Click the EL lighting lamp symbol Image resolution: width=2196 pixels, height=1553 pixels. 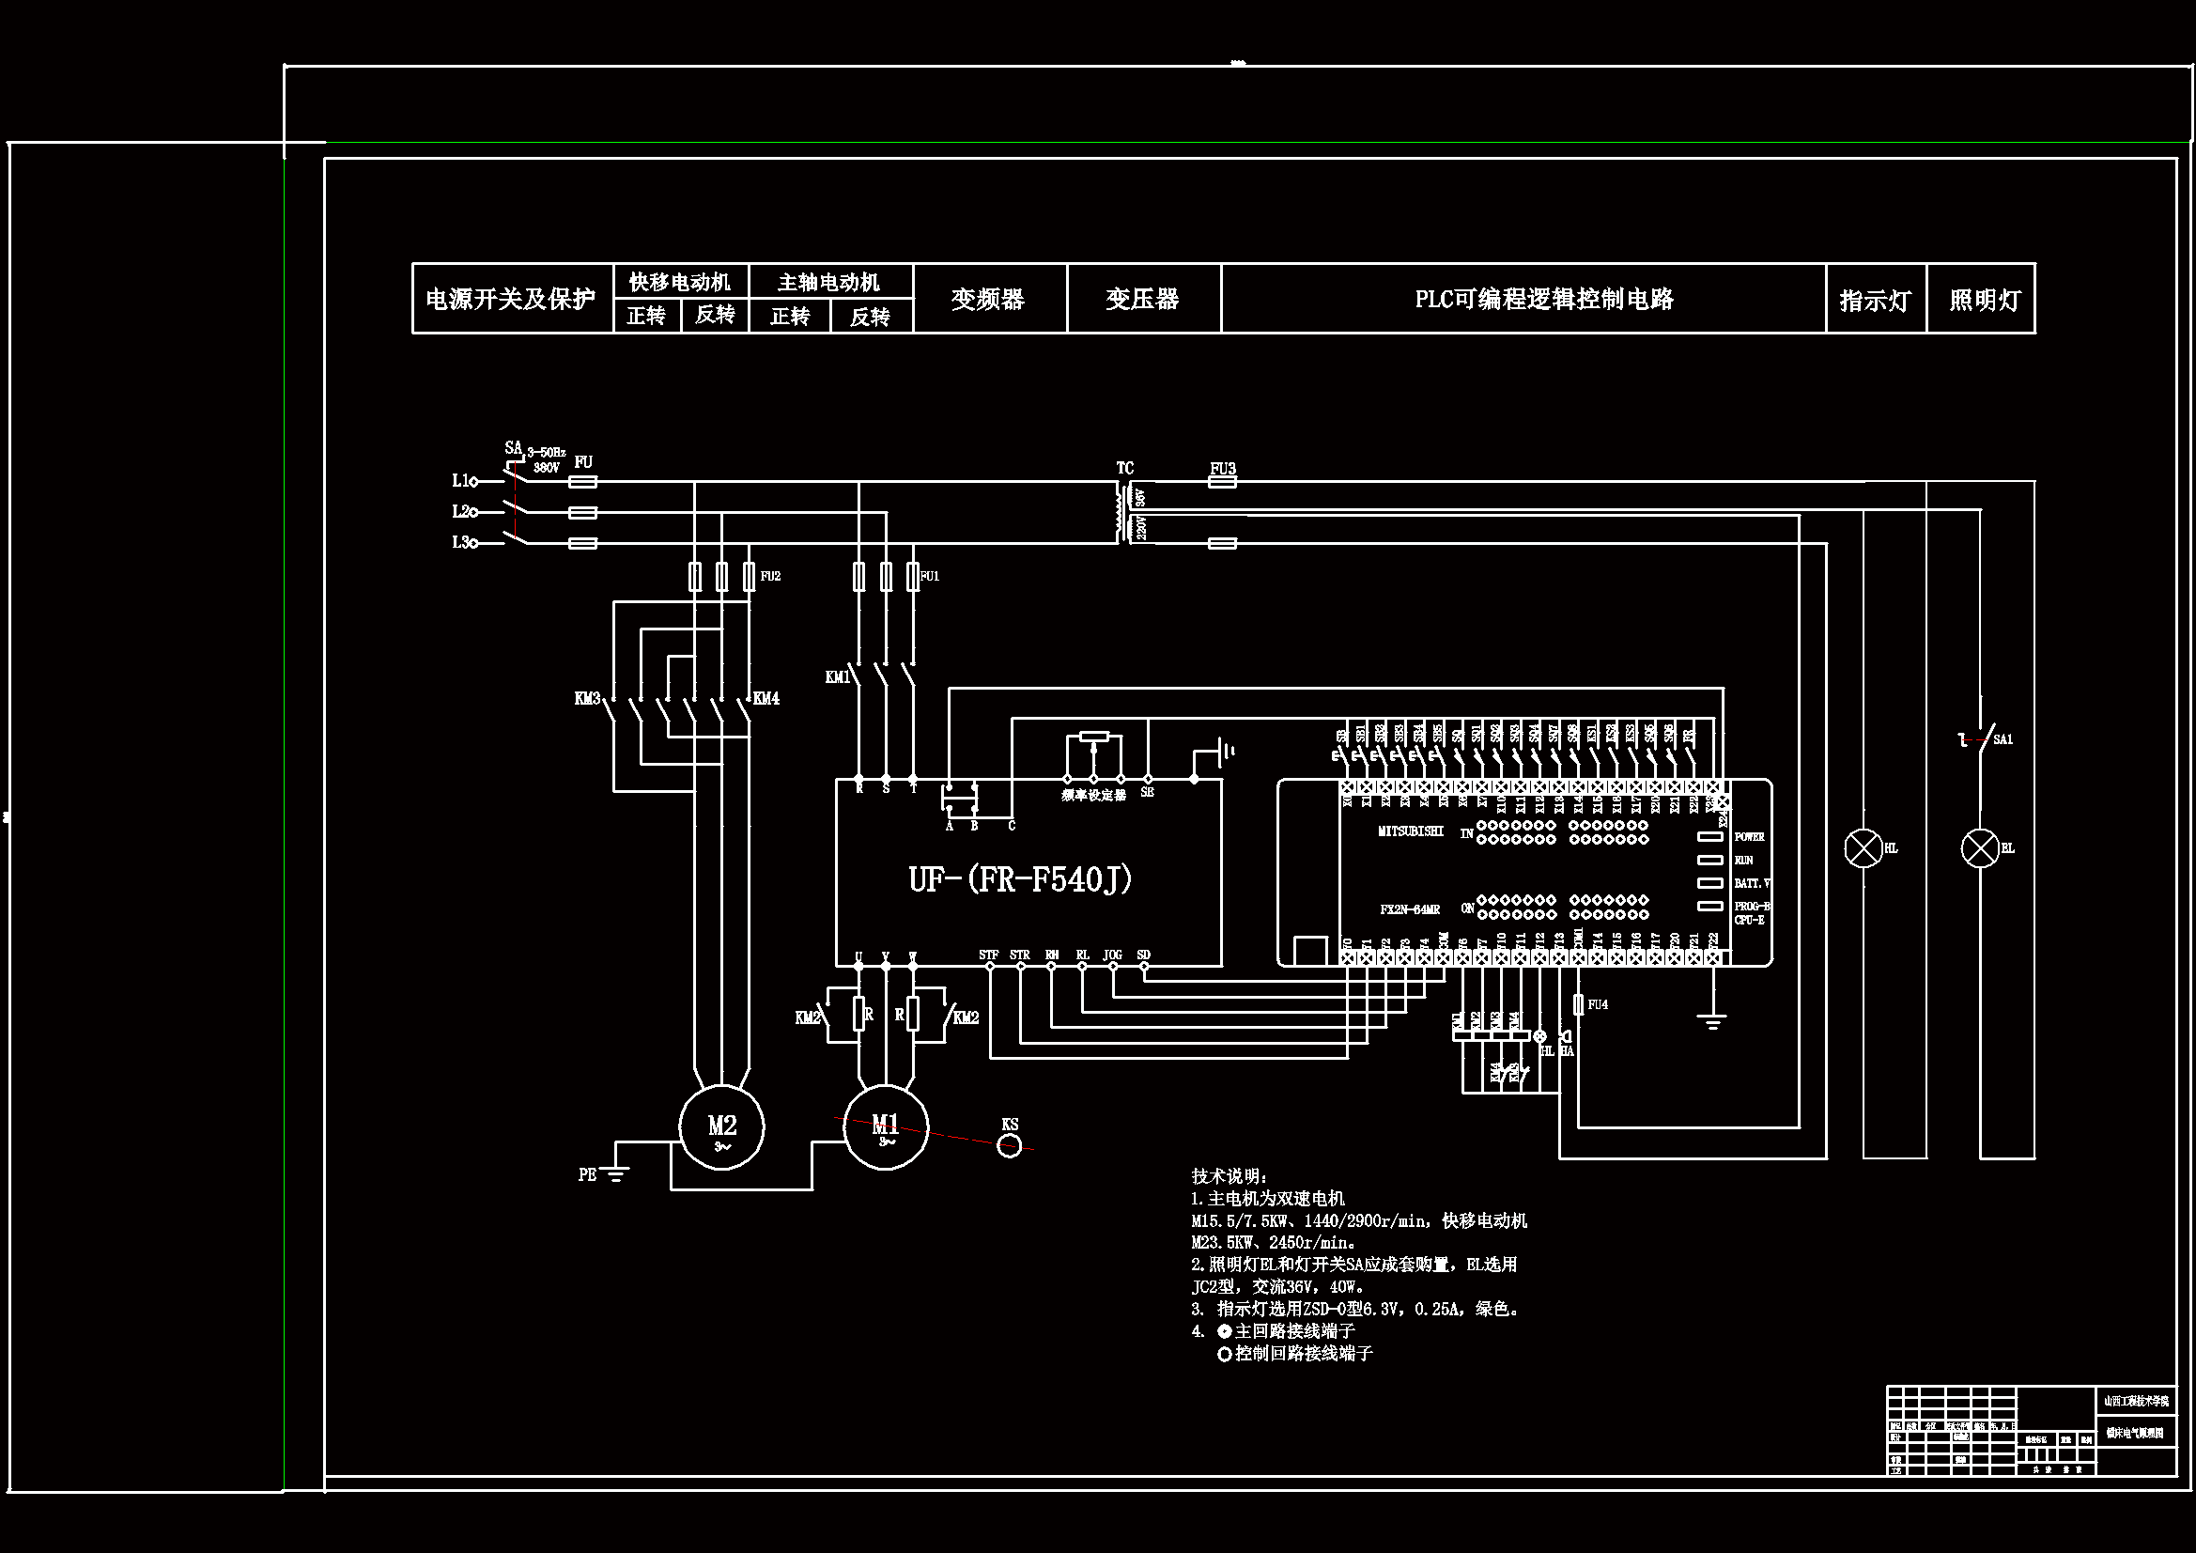pos(1980,848)
